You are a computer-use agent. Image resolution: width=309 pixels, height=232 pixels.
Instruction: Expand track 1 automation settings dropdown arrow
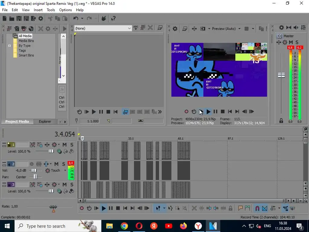point(59,145)
